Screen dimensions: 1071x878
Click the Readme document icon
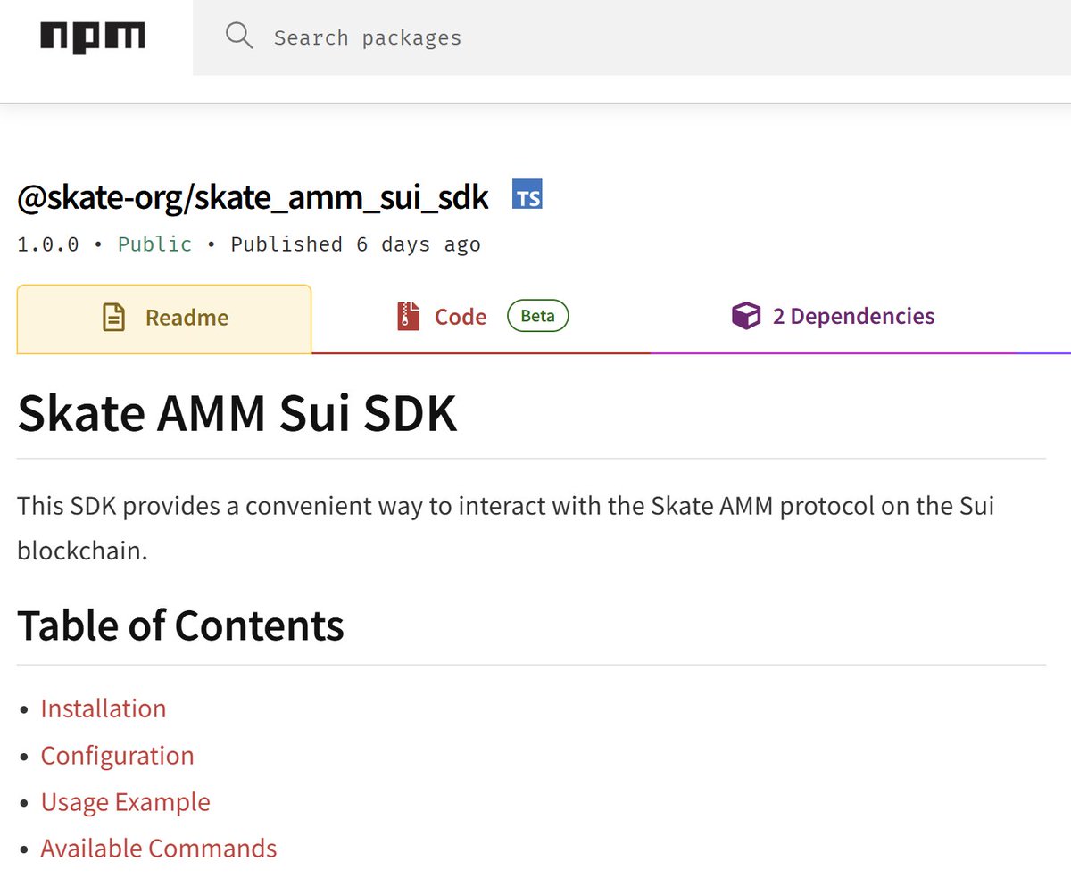tap(113, 318)
